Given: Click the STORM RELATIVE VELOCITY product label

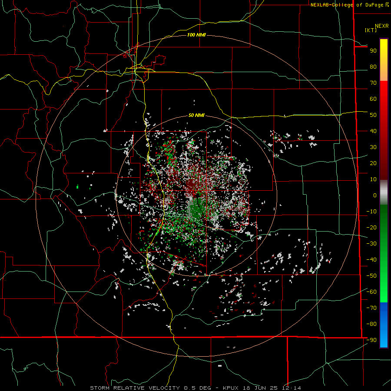Looking at the screenshot, I should coord(135,388).
